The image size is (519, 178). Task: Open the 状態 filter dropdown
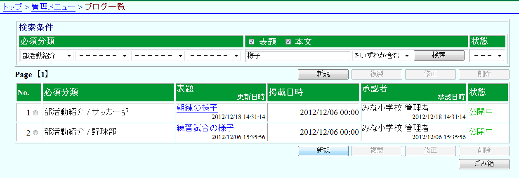[487, 56]
